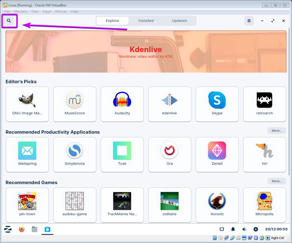Click the VirtualBox hard disk activity icon
This screenshot has width=292, height=243.
tap(215, 238)
